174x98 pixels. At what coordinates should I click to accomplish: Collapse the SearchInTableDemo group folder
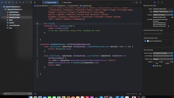click(x=4, y=10)
